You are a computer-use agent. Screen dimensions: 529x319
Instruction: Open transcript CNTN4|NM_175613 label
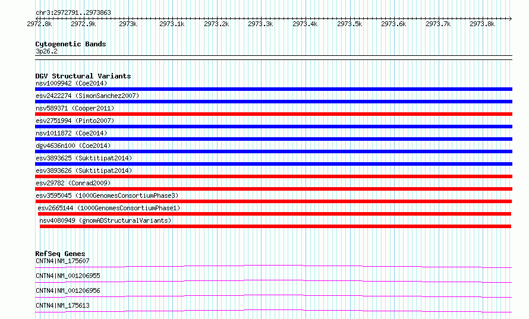(x=62, y=305)
